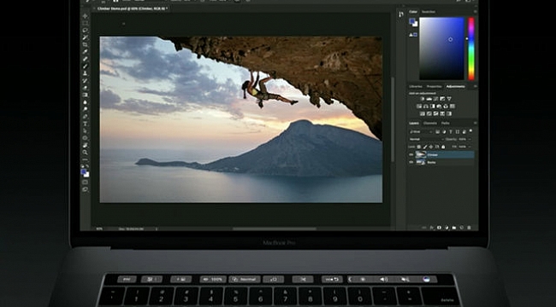Select the Hand tool
This screenshot has width=556, height=307.
click(85, 145)
